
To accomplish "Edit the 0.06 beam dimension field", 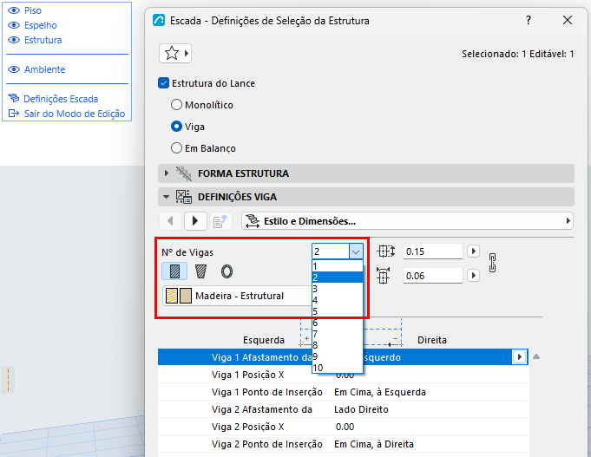I will click(433, 276).
